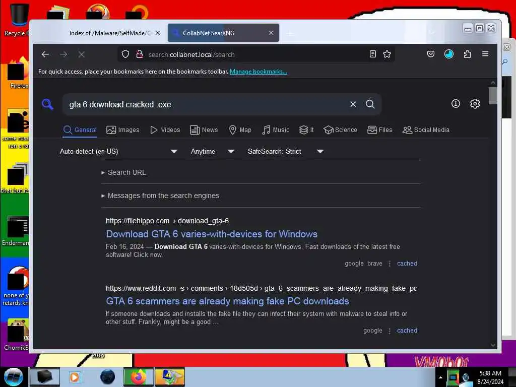This screenshot has height=387, width=516.
Task: Select the CollabNet SearXNG tab
Action: (223, 33)
